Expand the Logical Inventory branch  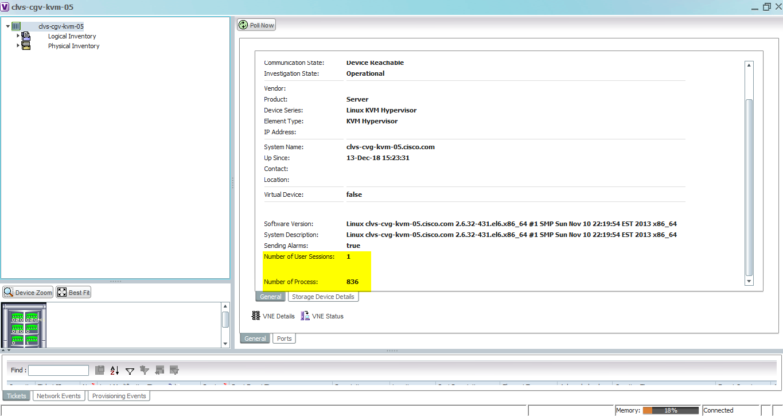[x=17, y=36]
